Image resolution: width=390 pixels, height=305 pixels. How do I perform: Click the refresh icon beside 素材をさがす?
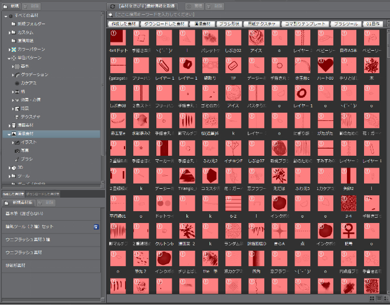pos(112,6)
